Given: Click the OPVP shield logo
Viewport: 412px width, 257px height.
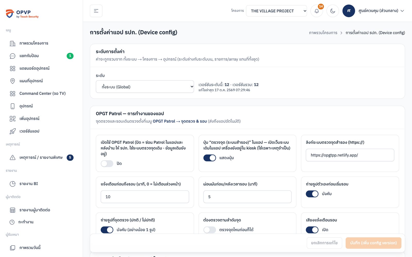Looking at the screenshot, I should coord(10,14).
